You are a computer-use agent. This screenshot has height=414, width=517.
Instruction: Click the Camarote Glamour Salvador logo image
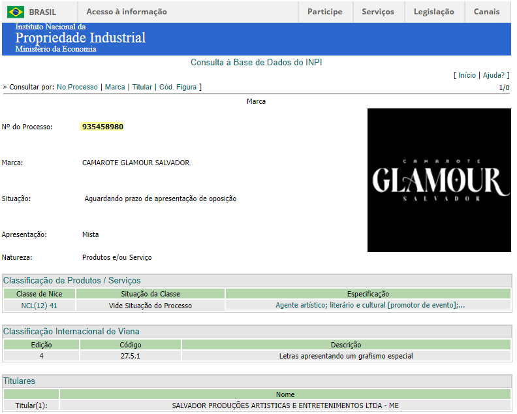(x=439, y=180)
